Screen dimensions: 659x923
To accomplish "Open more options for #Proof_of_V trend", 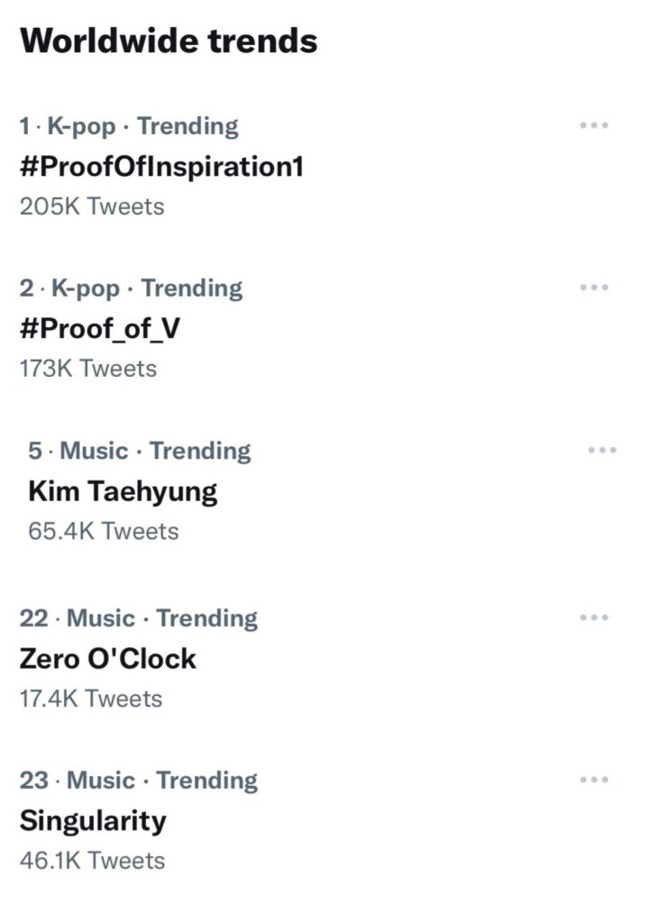I will point(594,288).
